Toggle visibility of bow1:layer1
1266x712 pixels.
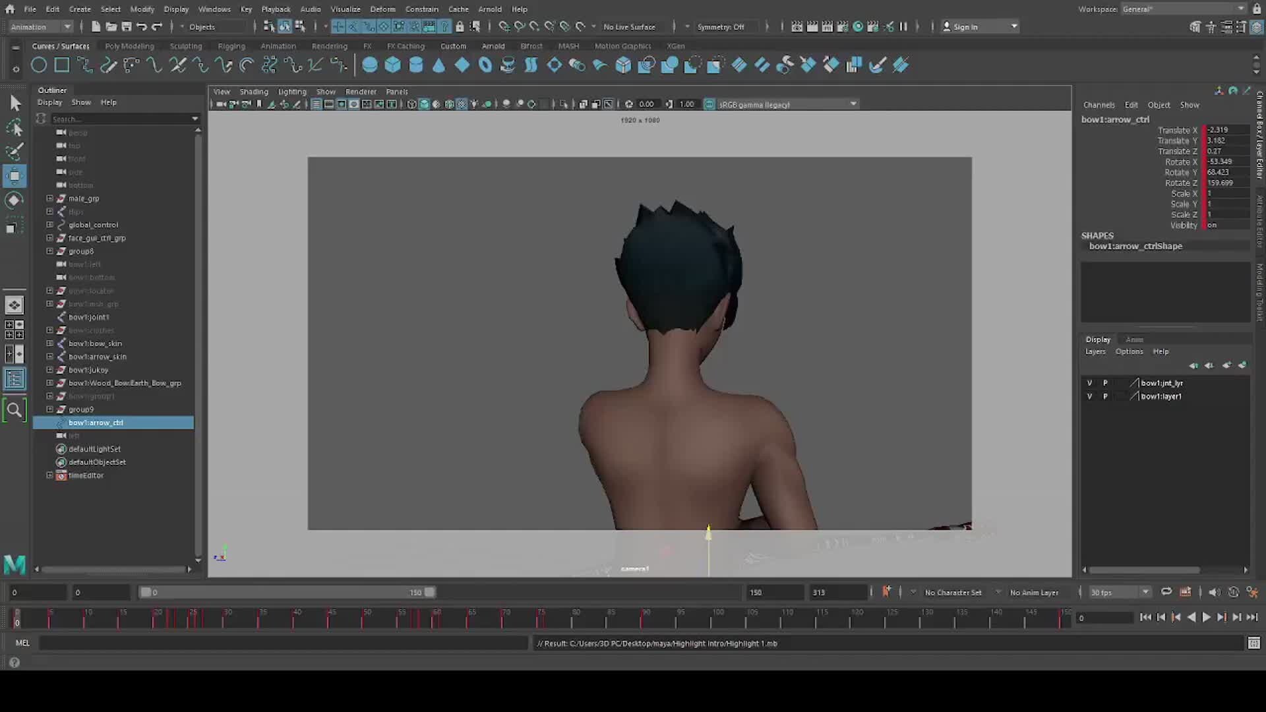pyautogui.click(x=1089, y=396)
